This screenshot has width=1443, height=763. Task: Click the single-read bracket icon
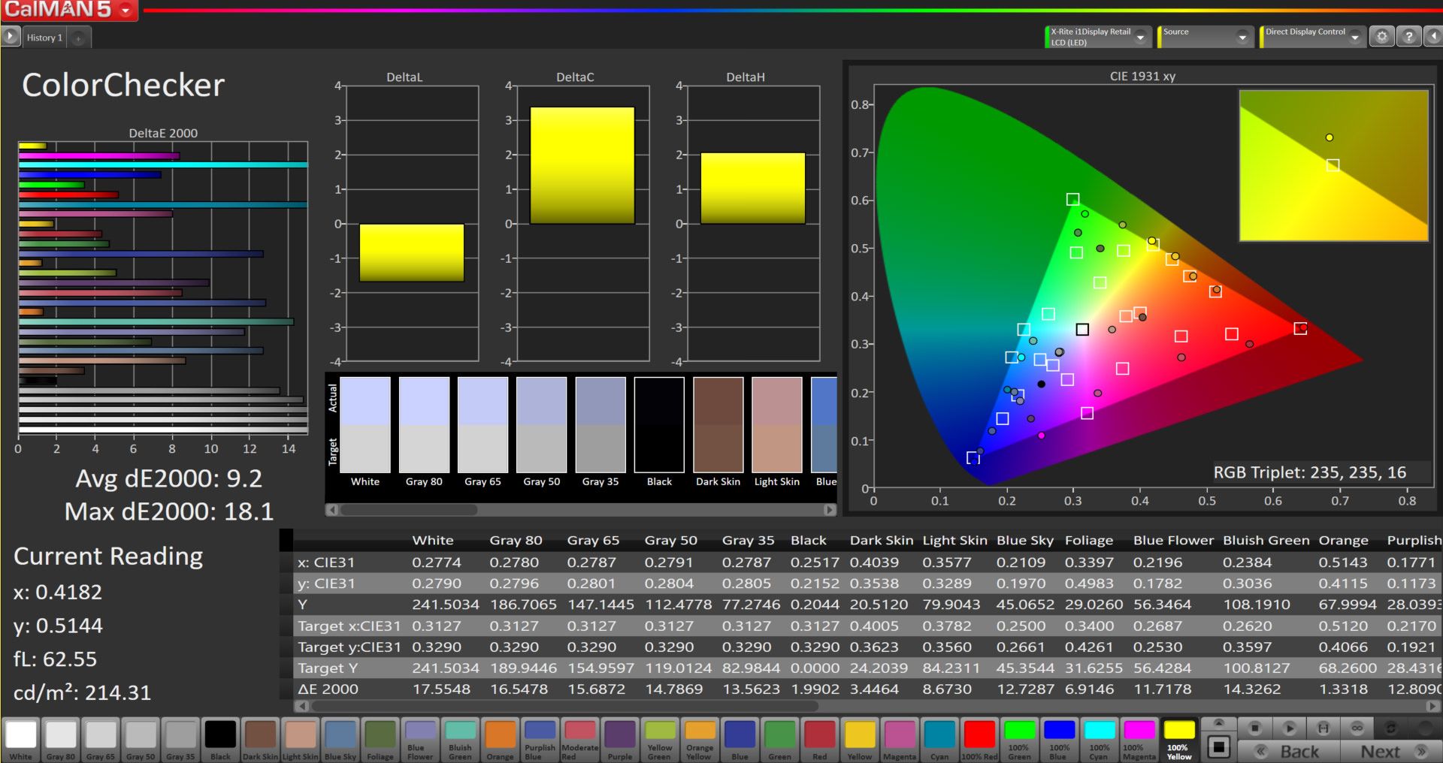[x=1324, y=728]
